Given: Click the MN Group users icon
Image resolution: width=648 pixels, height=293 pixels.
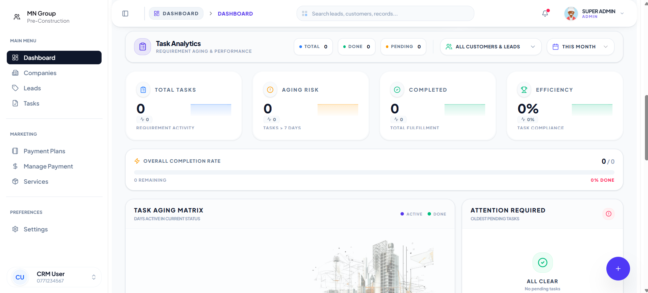Looking at the screenshot, I should [17, 17].
